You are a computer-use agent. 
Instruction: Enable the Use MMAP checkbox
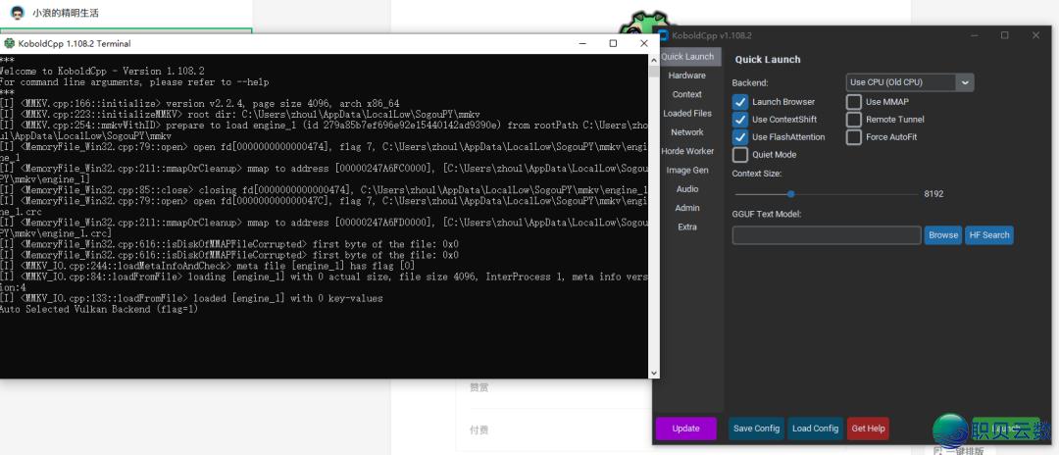[854, 102]
